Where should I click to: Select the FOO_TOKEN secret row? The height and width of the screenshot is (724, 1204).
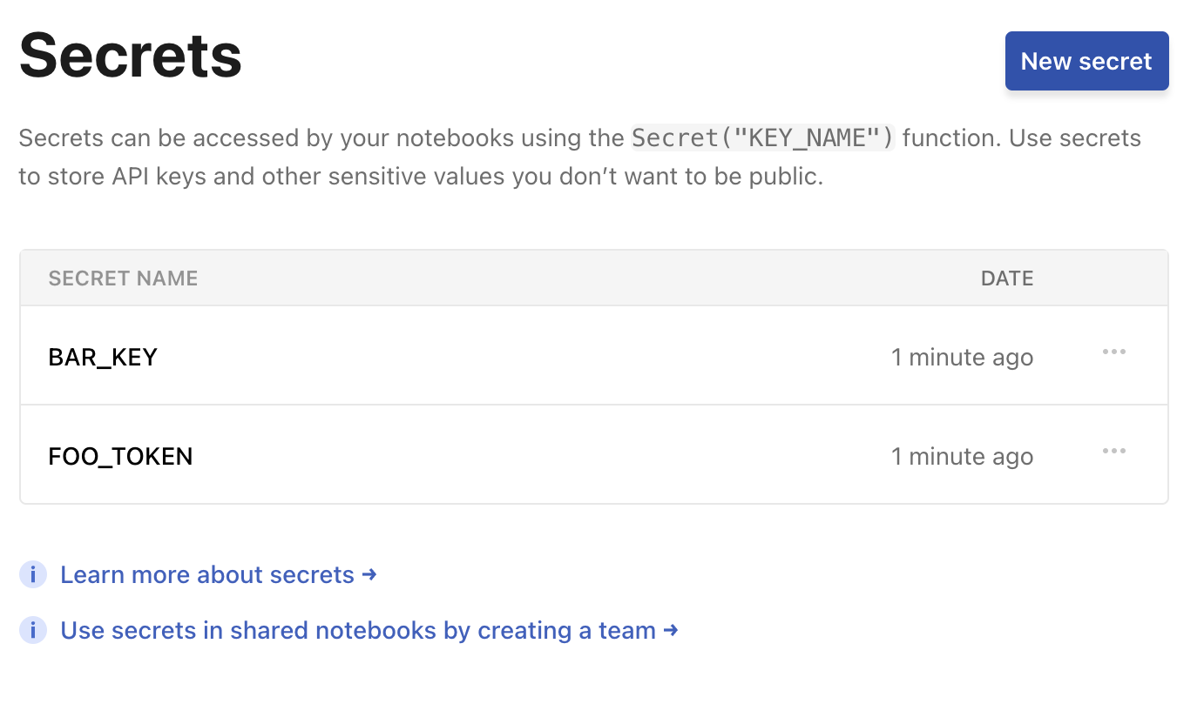click(523, 454)
